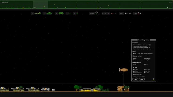Click the highlighted radar viewport region
This screenshot has height=97, width=173.
(x=41, y=5)
